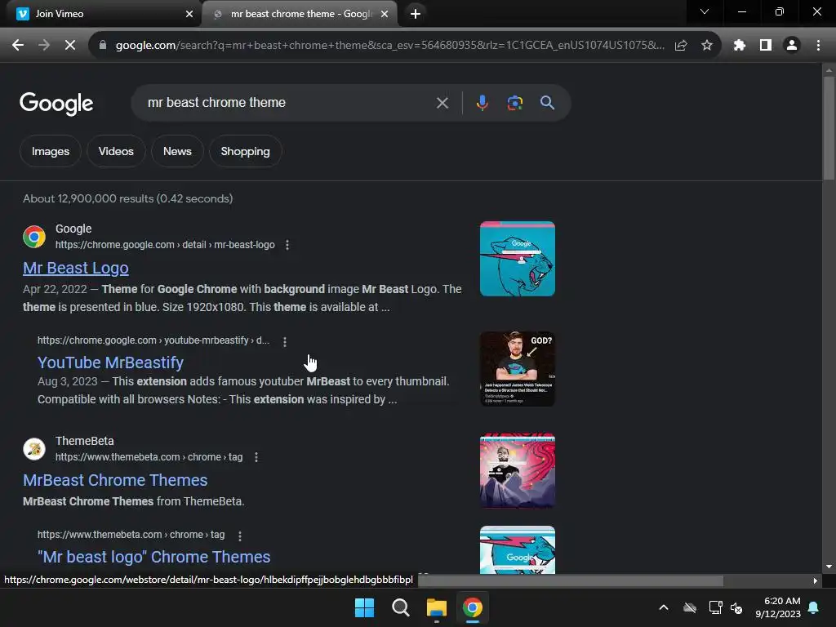Open the taskbar clock and date

(x=778, y=607)
